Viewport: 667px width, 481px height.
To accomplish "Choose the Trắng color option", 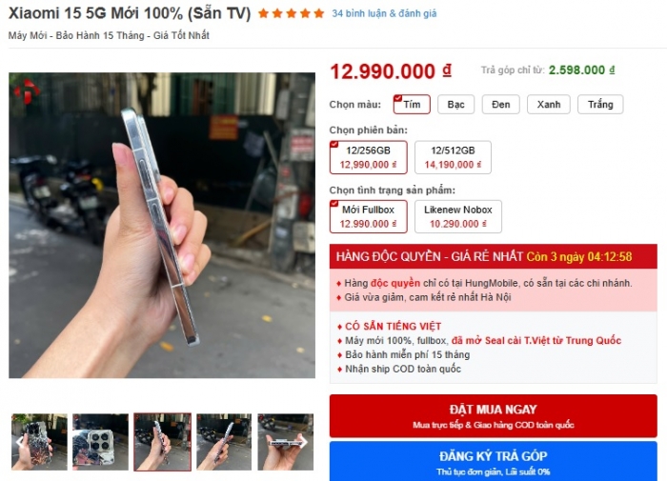I will pos(600,105).
